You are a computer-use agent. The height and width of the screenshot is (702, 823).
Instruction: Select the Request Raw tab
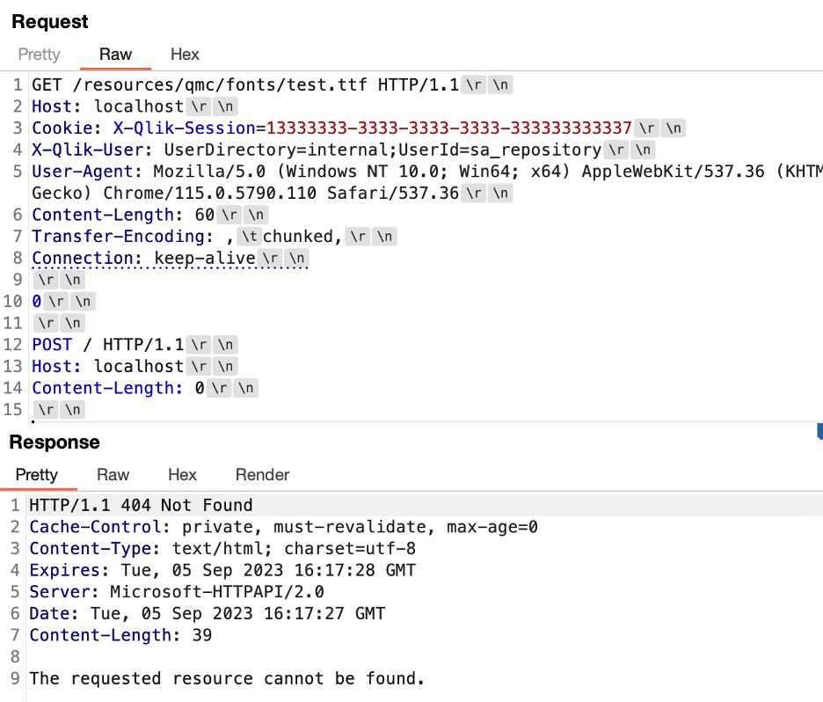(115, 55)
